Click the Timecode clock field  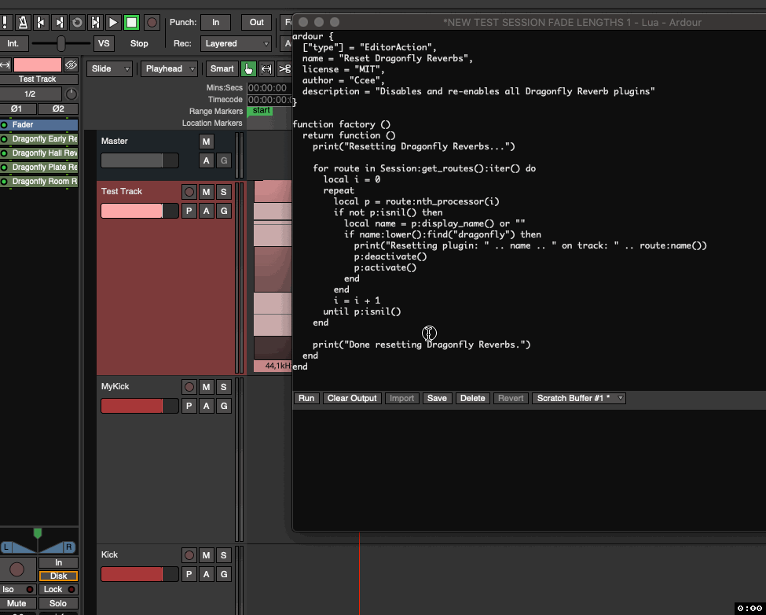point(269,99)
